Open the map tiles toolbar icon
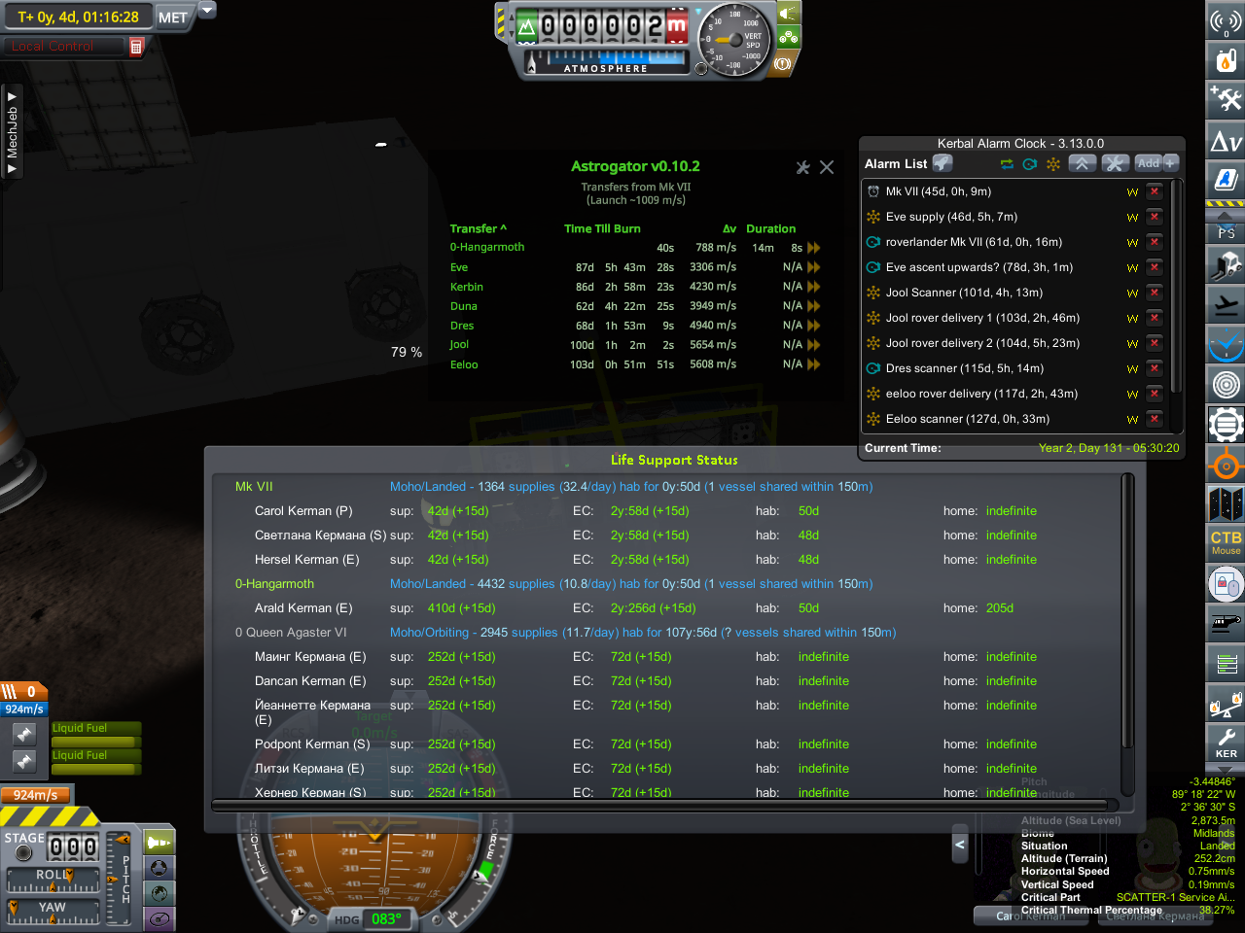The width and height of the screenshot is (1245, 933). point(1226,505)
